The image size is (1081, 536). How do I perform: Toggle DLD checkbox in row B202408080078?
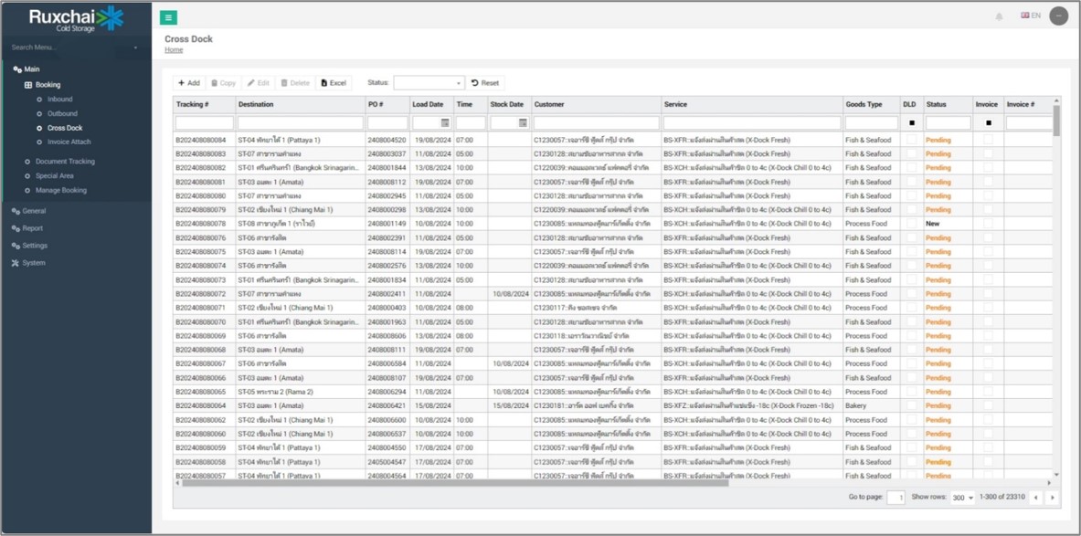click(x=912, y=224)
